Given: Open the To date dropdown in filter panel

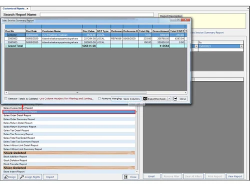Looking at the screenshot, I should click(x=241, y=46).
